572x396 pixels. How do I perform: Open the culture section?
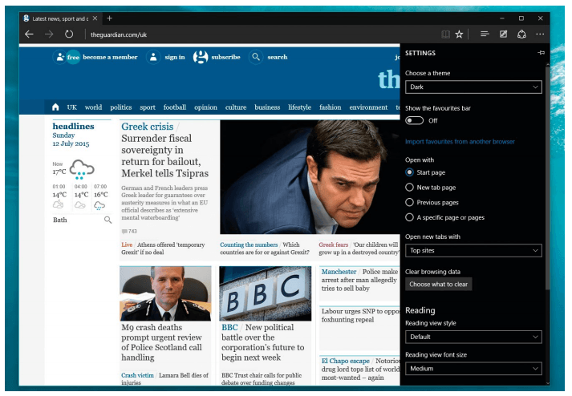point(236,107)
